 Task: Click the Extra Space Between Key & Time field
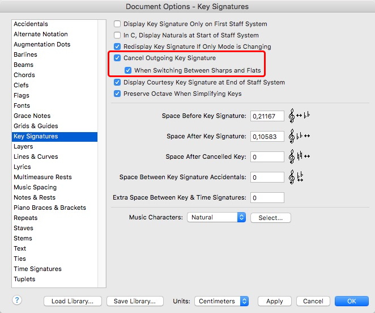tap(267, 198)
